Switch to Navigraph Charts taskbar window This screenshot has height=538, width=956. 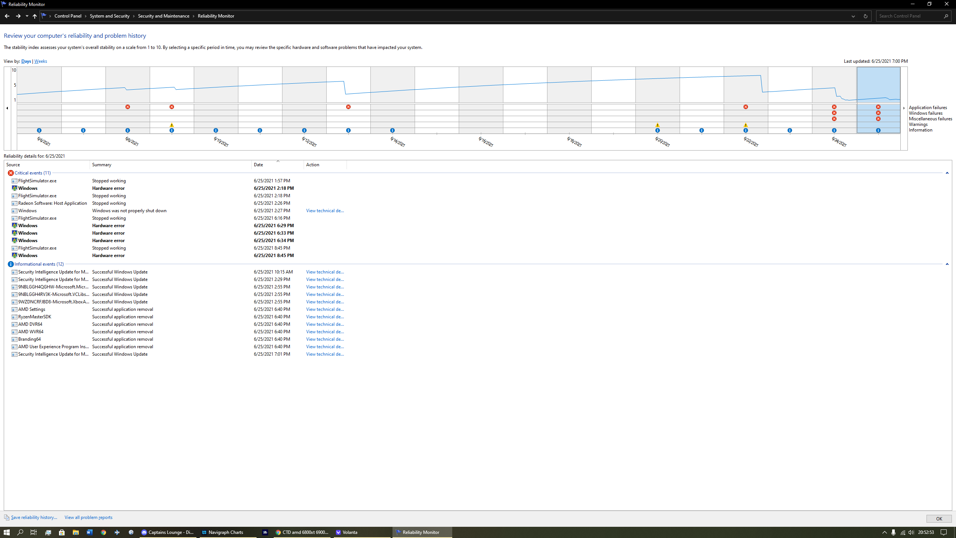point(228,532)
